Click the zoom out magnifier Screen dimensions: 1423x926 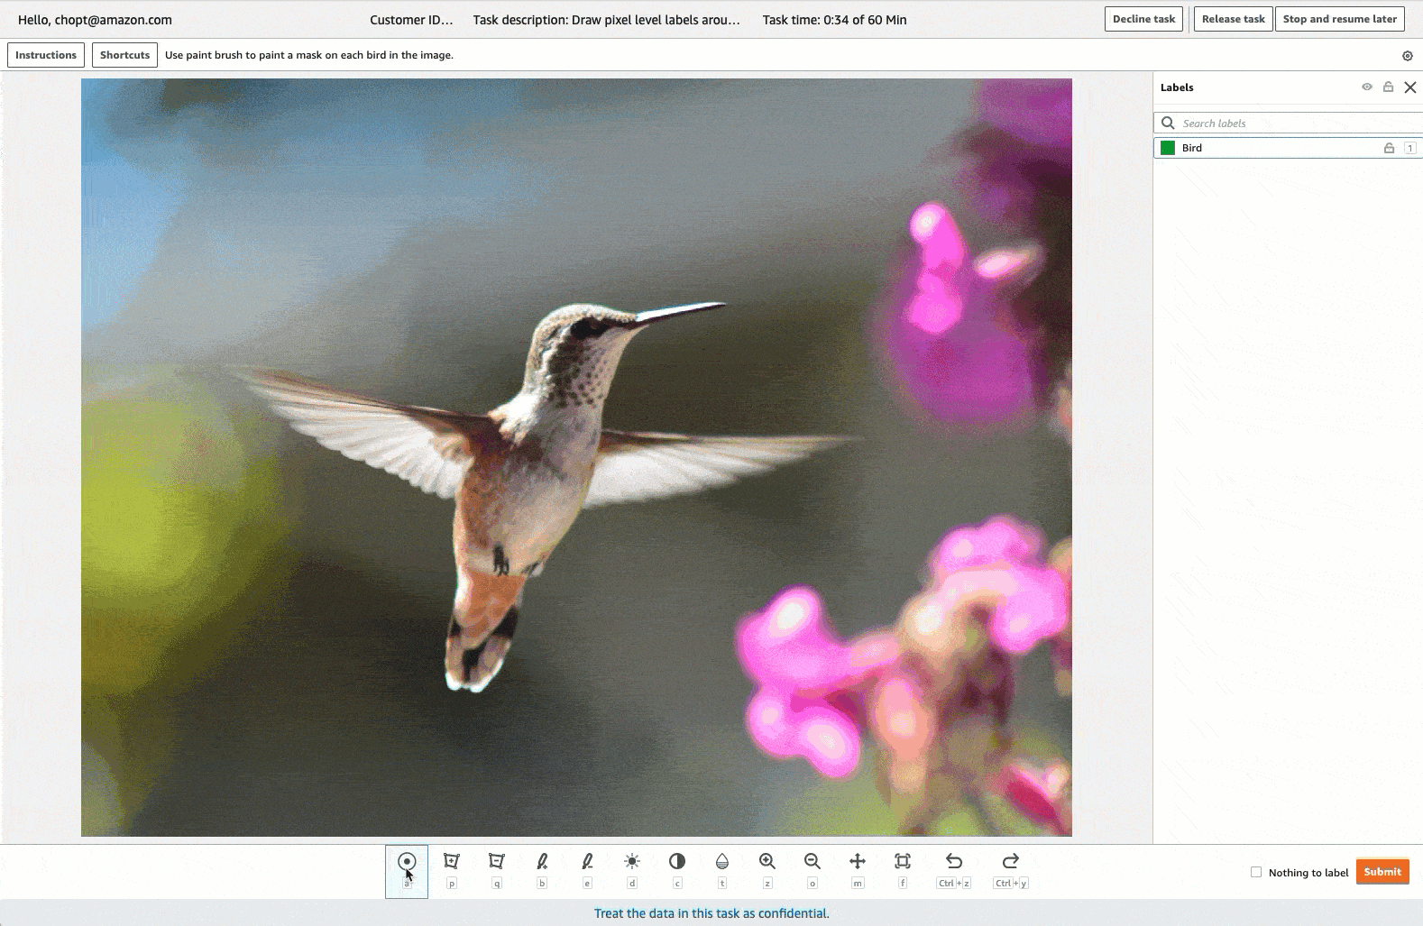click(x=812, y=862)
